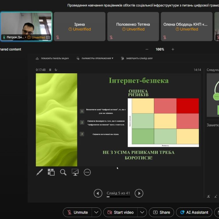Click ПОКАЗАТЬ ПАНЕЛЬ ЗАДАЧ

pos(52,58)
